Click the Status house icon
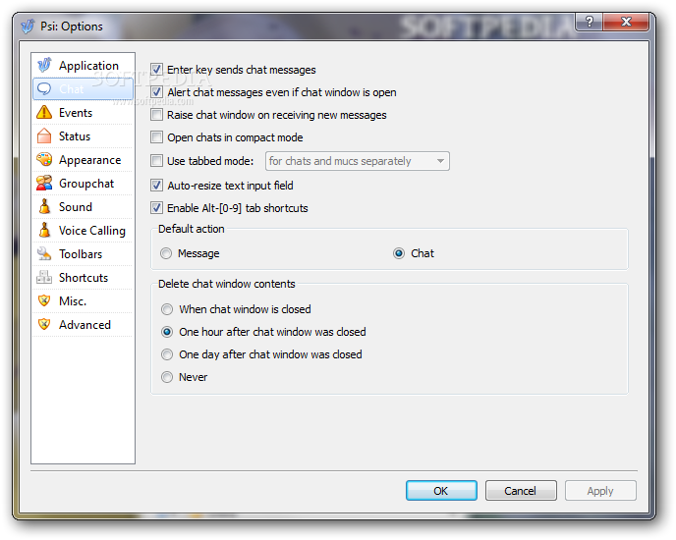676x540 pixels. [44, 136]
